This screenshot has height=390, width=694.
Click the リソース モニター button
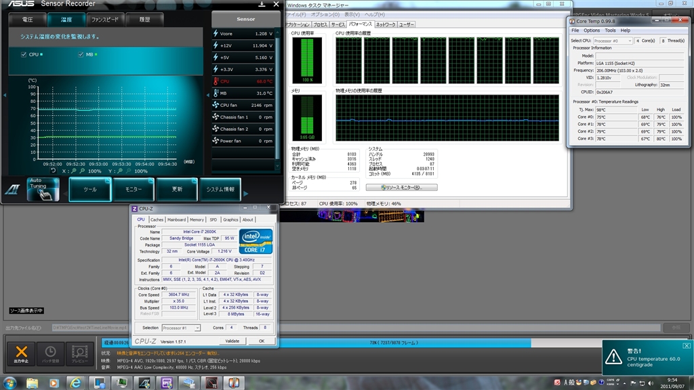[402, 187]
